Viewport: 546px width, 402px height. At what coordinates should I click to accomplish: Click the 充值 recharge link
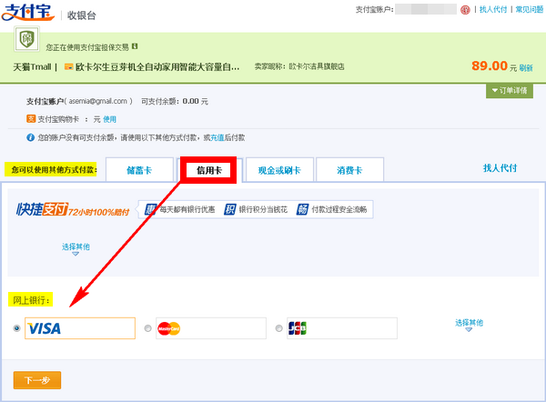(217, 138)
